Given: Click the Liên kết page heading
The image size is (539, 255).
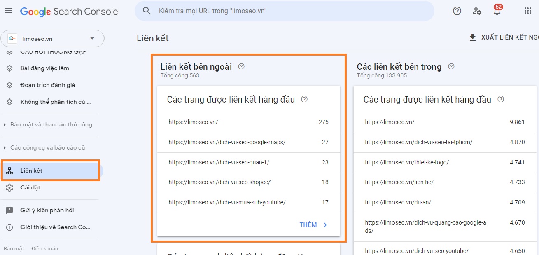Looking at the screenshot, I should click(153, 38).
